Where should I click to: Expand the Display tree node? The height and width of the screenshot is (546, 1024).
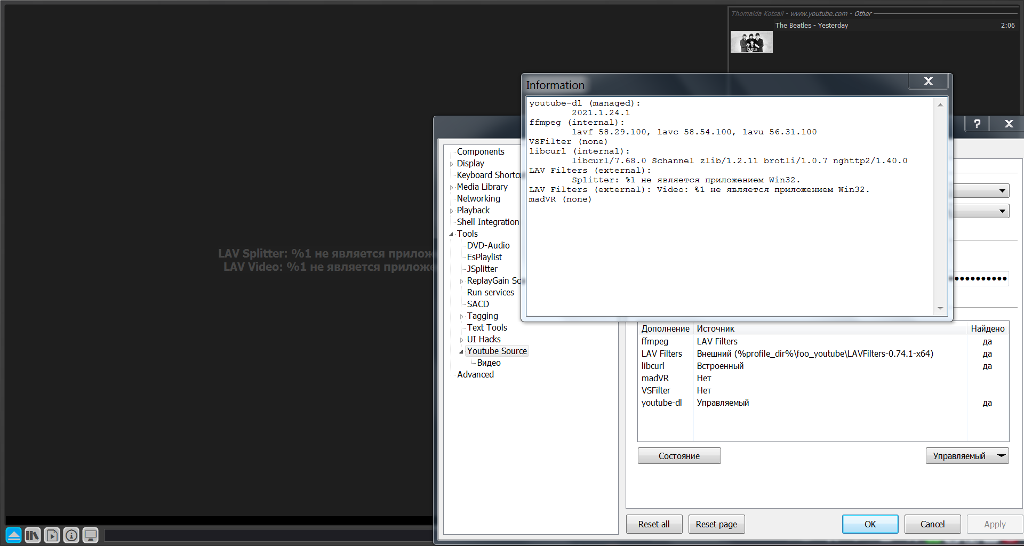point(451,164)
